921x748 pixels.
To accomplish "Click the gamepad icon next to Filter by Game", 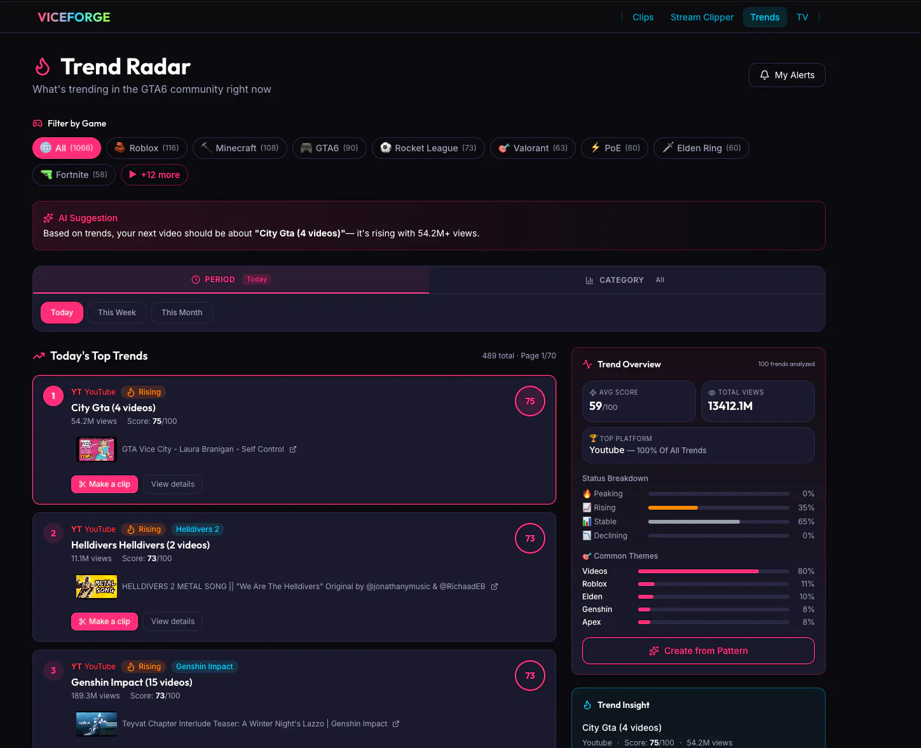I will pyautogui.click(x=38, y=123).
